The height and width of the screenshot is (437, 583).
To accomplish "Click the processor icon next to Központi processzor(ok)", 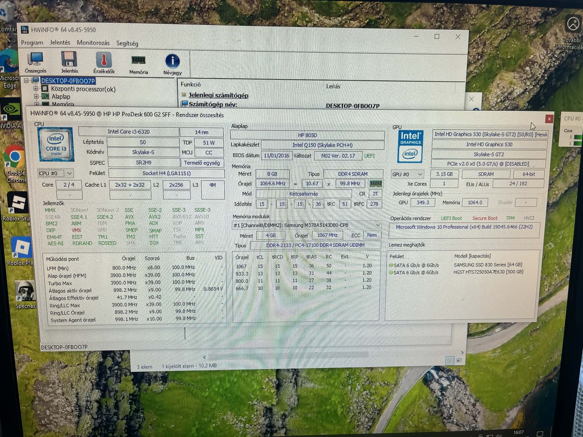I will click(x=45, y=89).
